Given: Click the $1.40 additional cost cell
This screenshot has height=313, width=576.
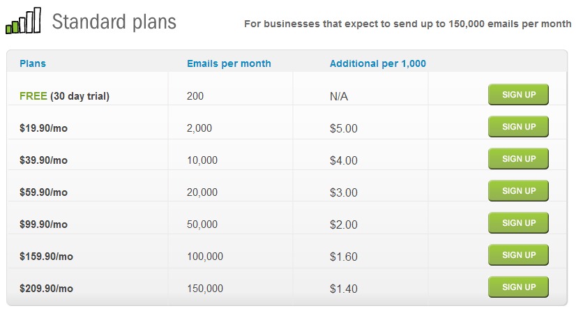Looking at the screenshot, I should tap(343, 289).
